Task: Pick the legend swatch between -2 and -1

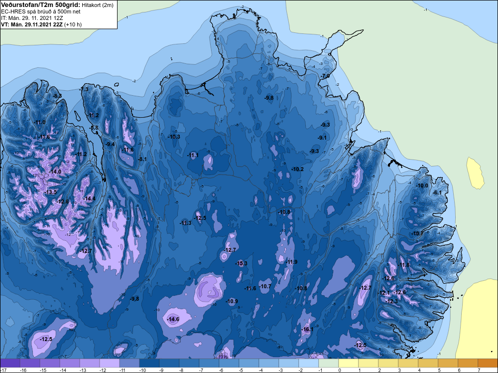Action: [x=309, y=363]
